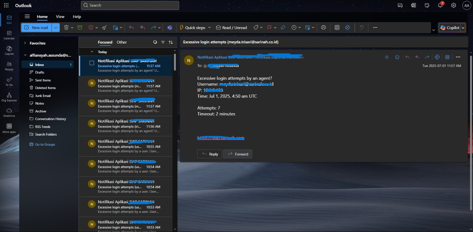Click in the Search box
This screenshot has height=232, width=473.
point(130,5)
